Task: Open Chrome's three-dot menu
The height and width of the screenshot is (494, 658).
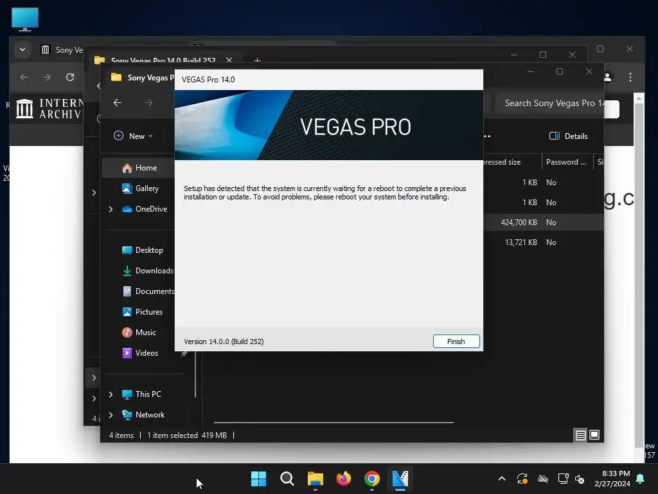Action: pyautogui.click(x=630, y=77)
